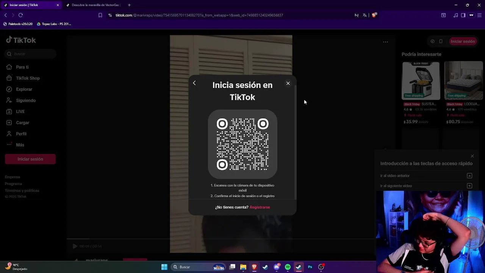
Task: Click the browser forward arrow
Action: pos(13,15)
